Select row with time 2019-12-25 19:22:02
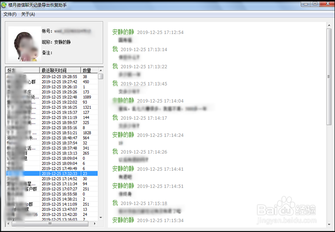 [x=52, y=102]
